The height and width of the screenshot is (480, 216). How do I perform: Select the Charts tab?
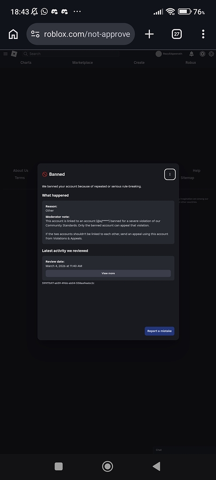(x=26, y=62)
